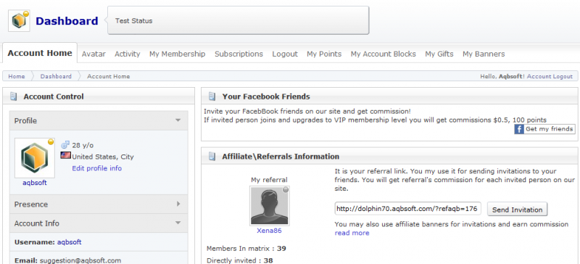Click the Facebook 'f' icon on Get my friends
This screenshot has height=264, width=580.
[519, 129]
